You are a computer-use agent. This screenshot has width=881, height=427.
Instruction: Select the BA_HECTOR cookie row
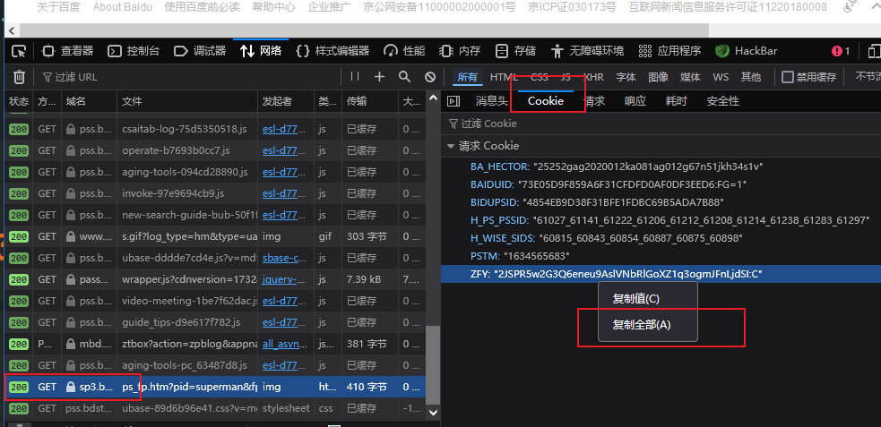661,167
